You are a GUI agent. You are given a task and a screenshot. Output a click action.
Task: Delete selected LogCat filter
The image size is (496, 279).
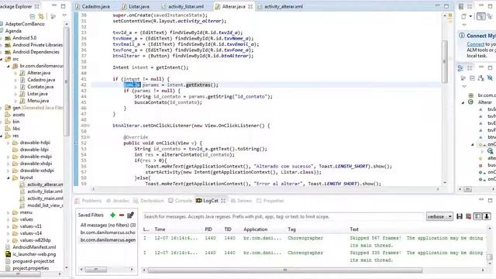[122, 215]
